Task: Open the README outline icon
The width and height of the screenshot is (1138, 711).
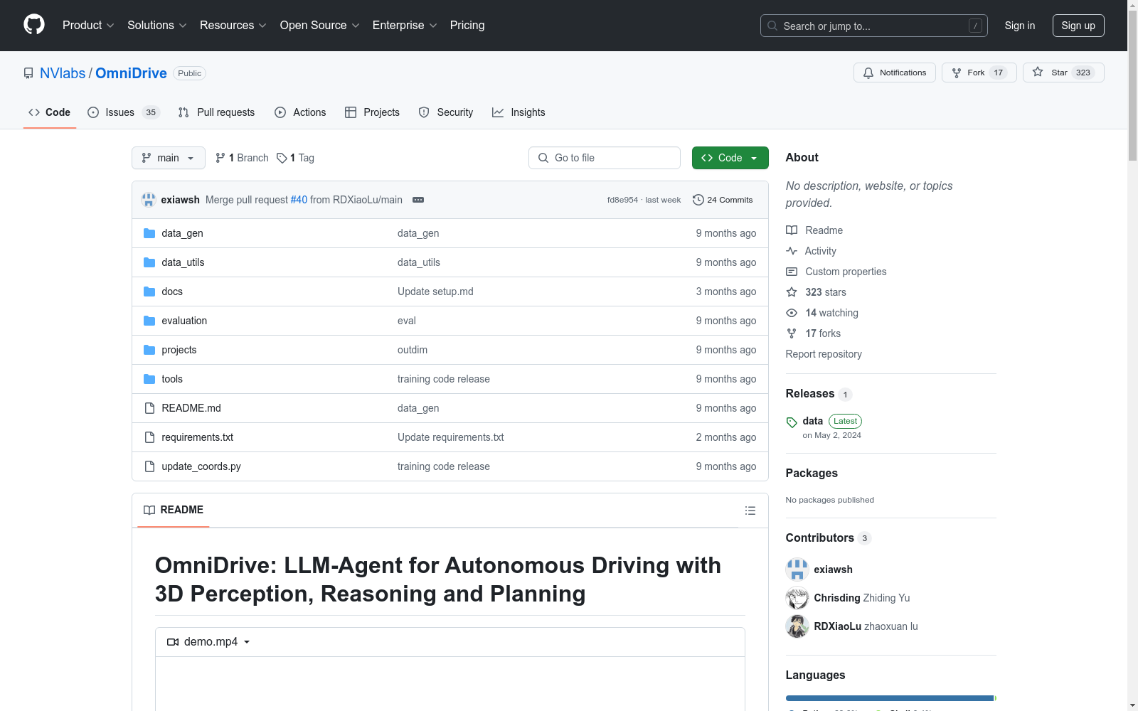Action: tap(750, 510)
